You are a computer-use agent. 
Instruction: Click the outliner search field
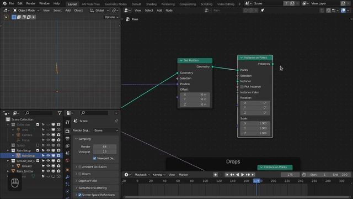[x=38, y=113]
